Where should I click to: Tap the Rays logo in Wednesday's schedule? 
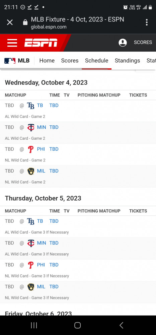pos(31,106)
